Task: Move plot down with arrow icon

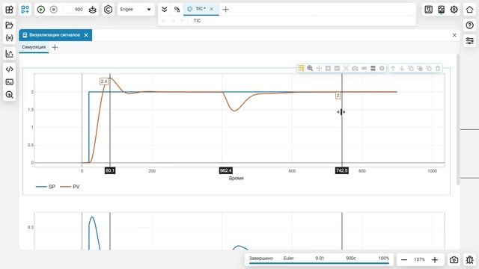Action: click(x=402, y=68)
